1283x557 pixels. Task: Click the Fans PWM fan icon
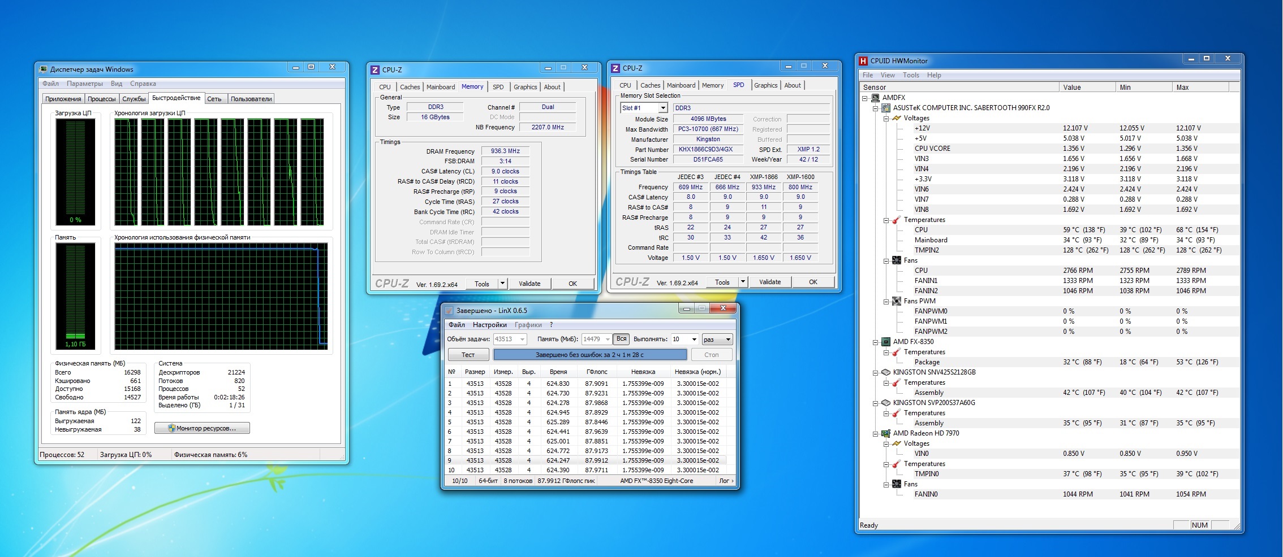897,301
